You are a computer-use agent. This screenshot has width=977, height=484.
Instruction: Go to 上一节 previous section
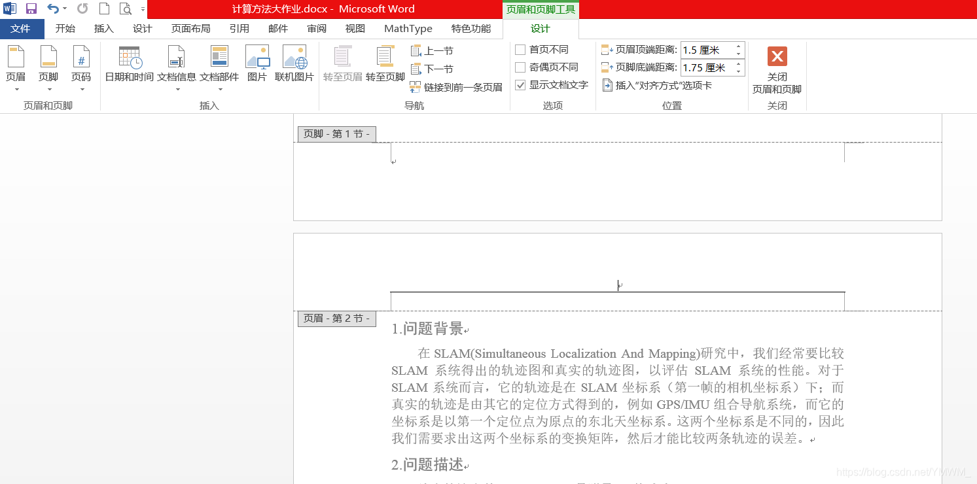(x=432, y=51)
